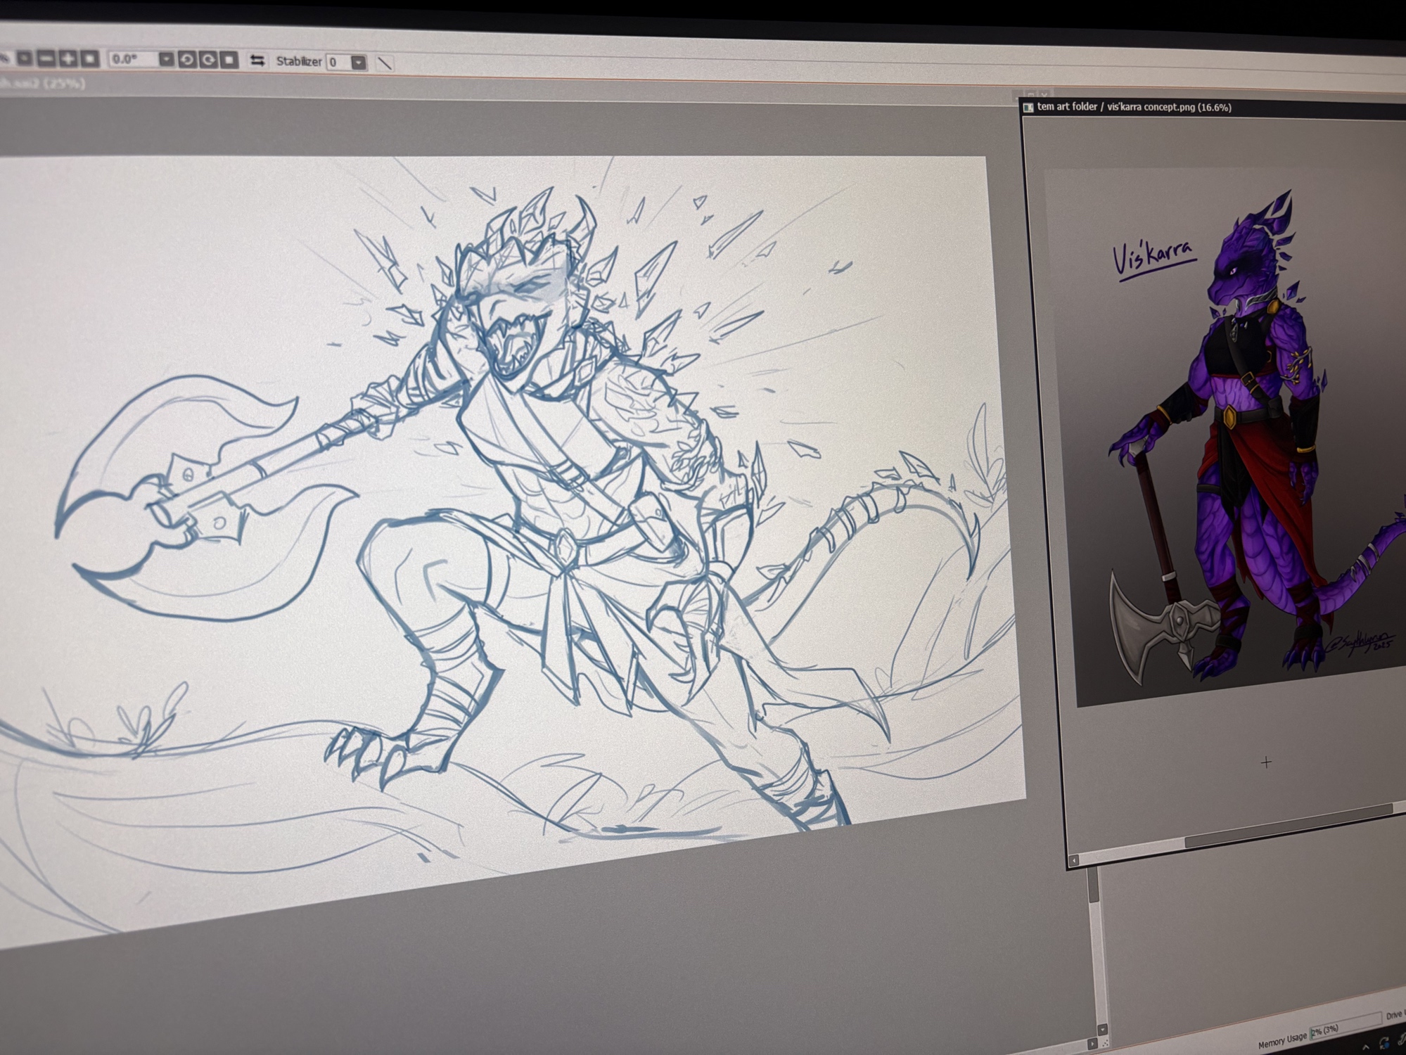Click the Stabilizer value field
Viewport: 1406px width, 1055px height.
[x=338, y=62]
